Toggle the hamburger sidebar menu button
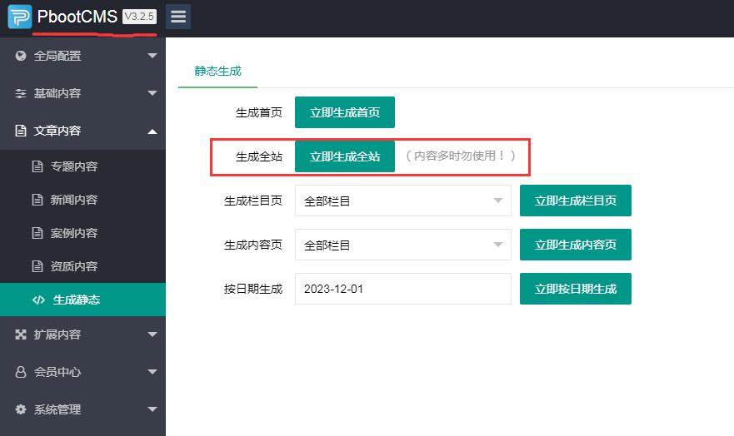Screen dimensions: 734x436 (x=178, y=17)
